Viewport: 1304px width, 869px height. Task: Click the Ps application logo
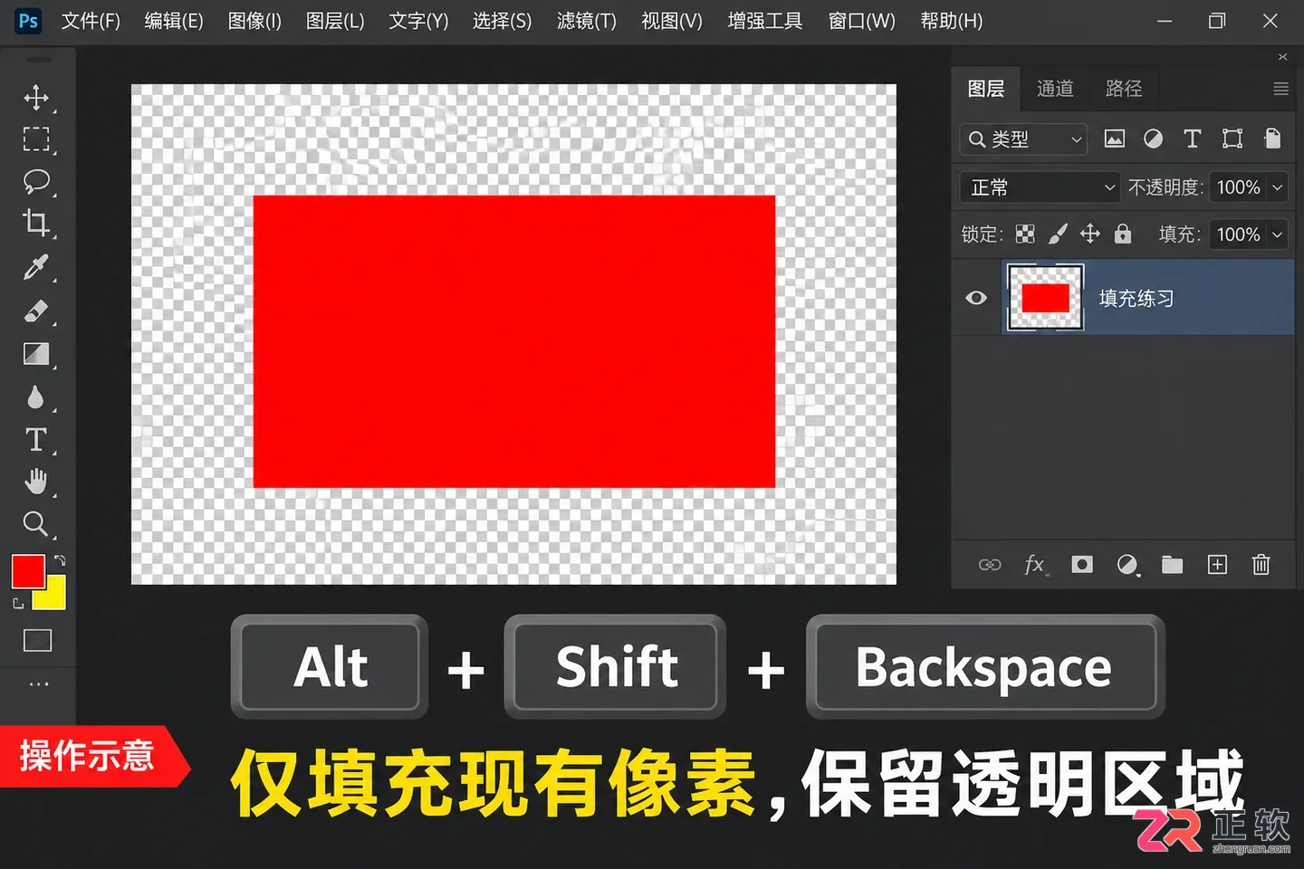click(28, 21)
